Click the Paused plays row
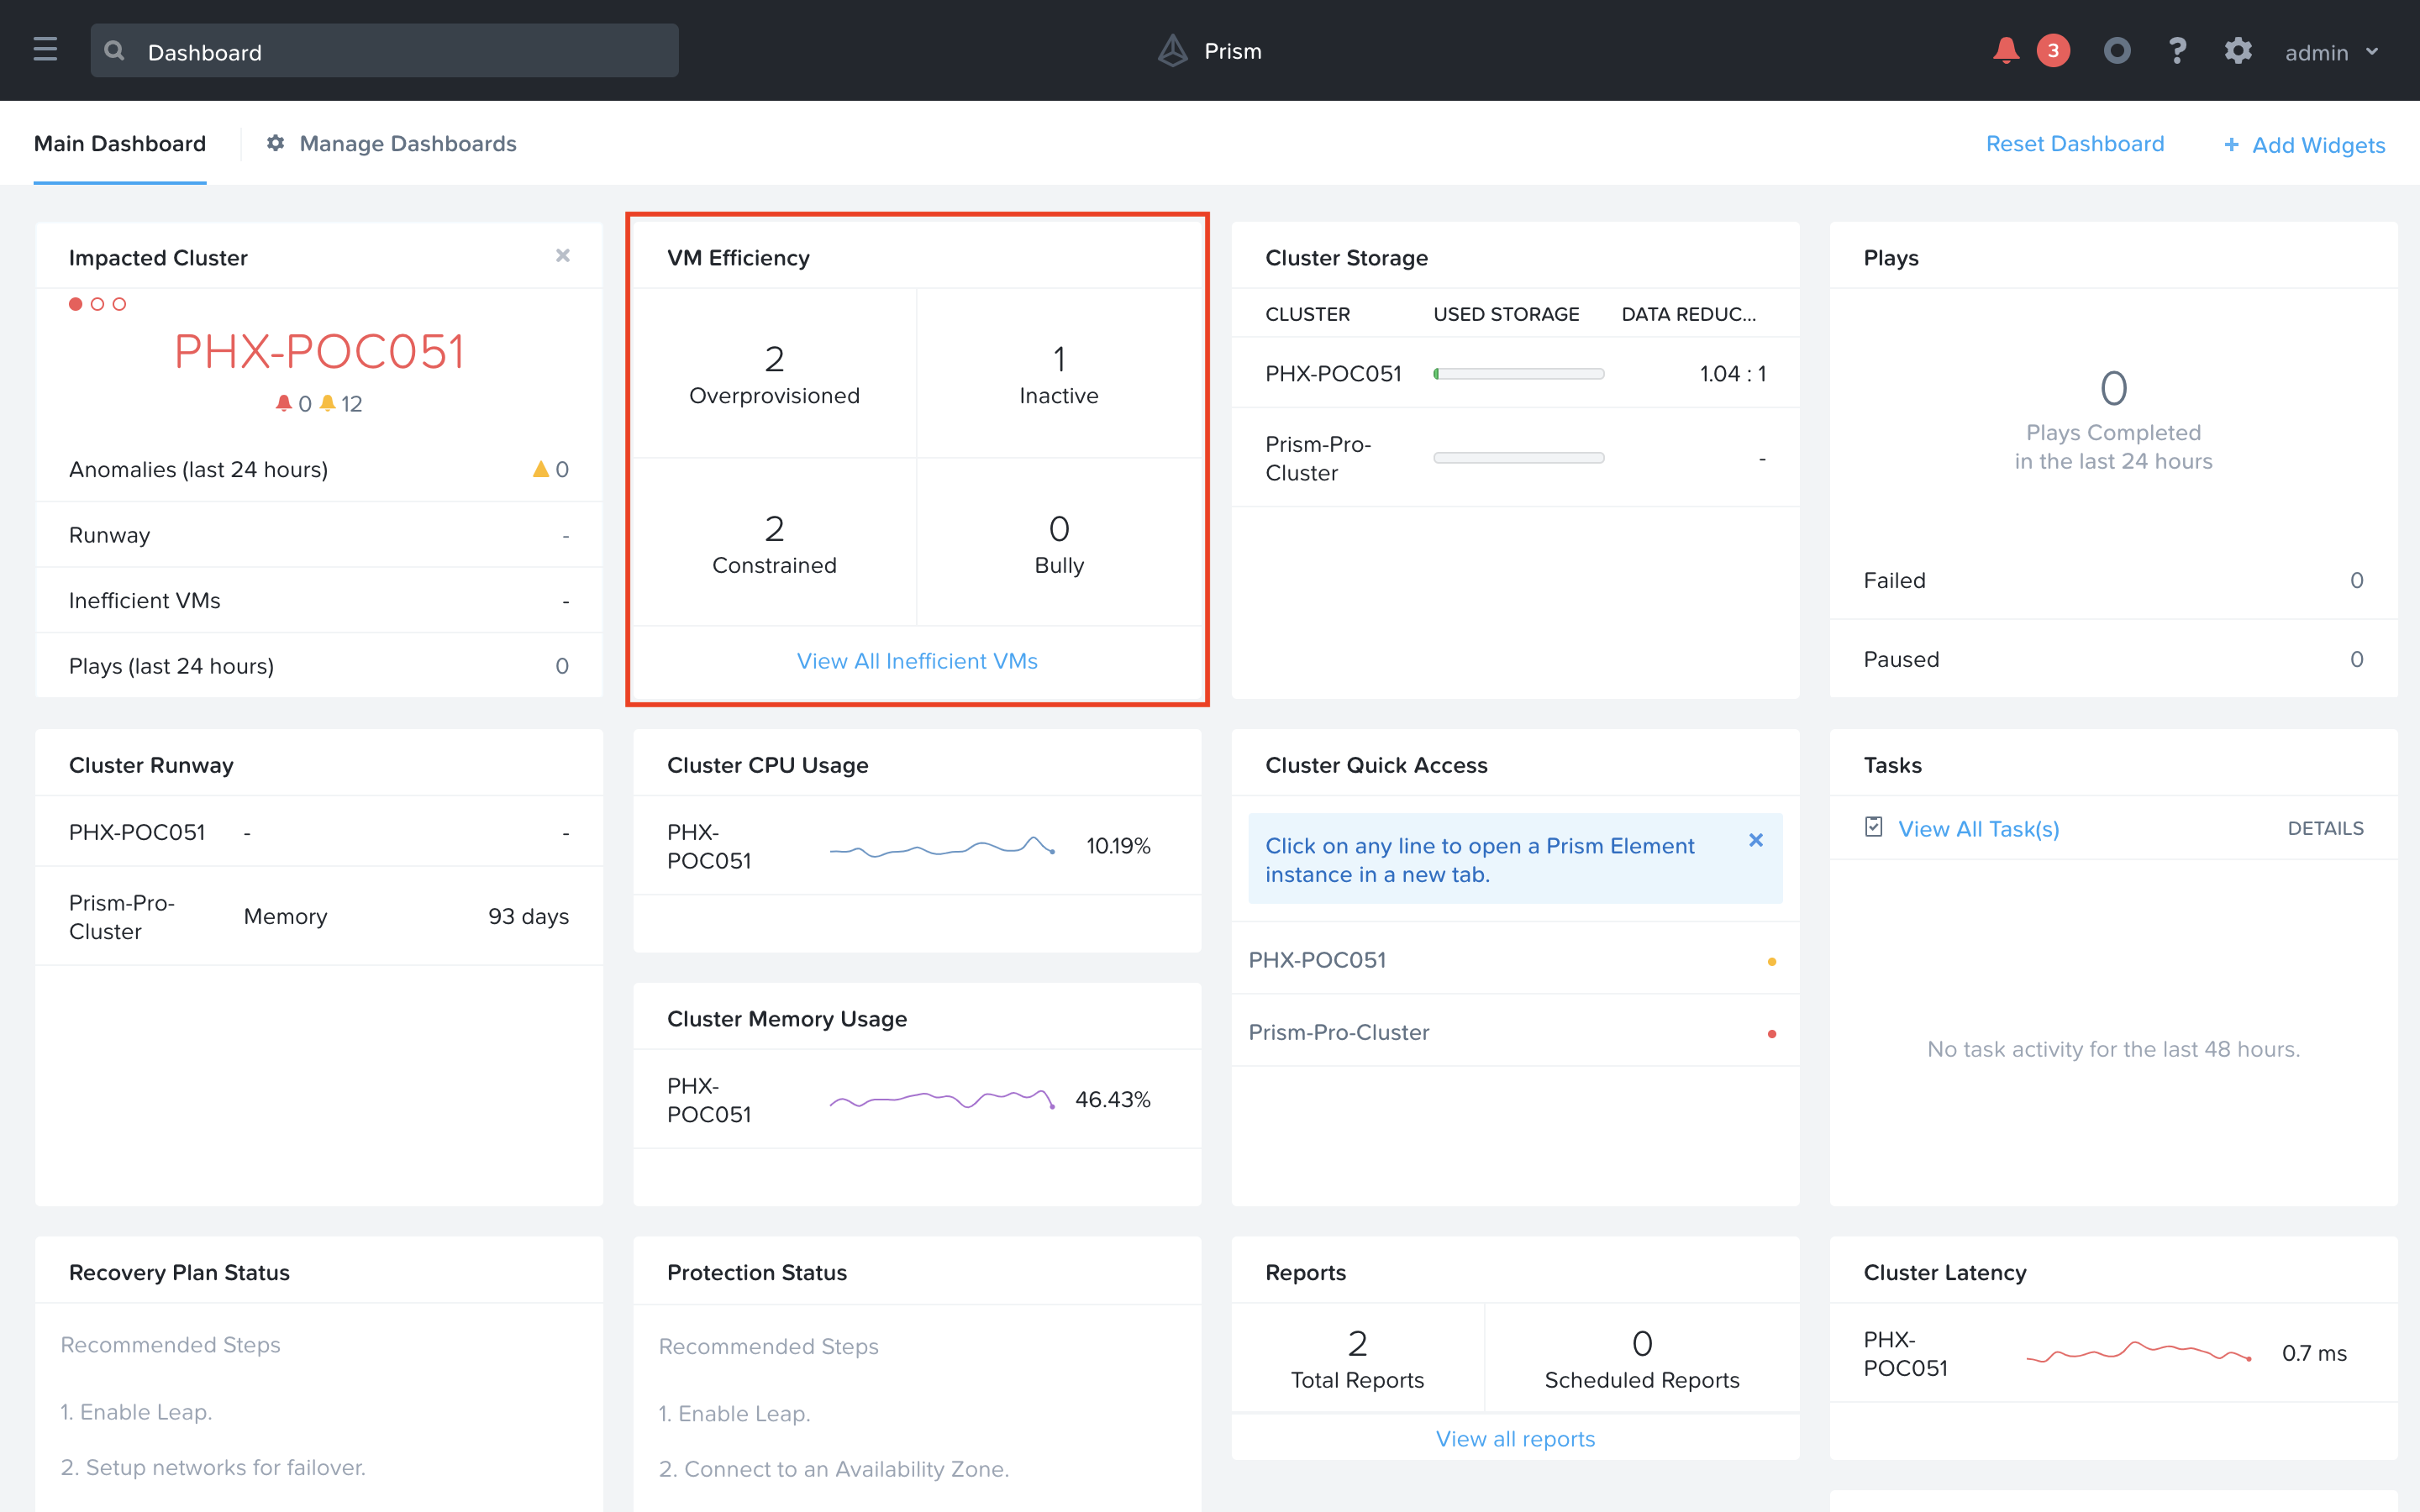The height and width of the screenshot is (1512, 2420). (x=2113, y=659)
